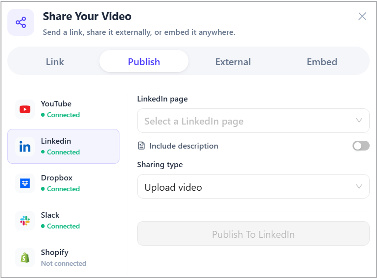
Task: Click the Dropbox logo icon
Action: (25, 183)
